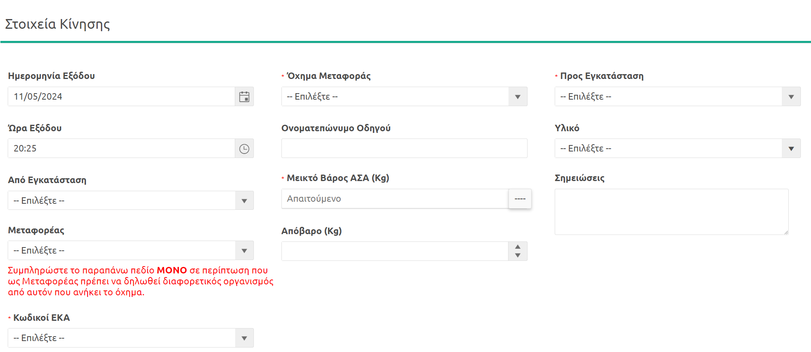Open the exit time clock picker
Screen dimensions: 811x352
pos(244,149)
